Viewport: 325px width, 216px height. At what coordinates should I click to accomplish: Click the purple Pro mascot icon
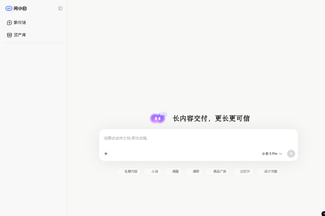click(158, 118)
